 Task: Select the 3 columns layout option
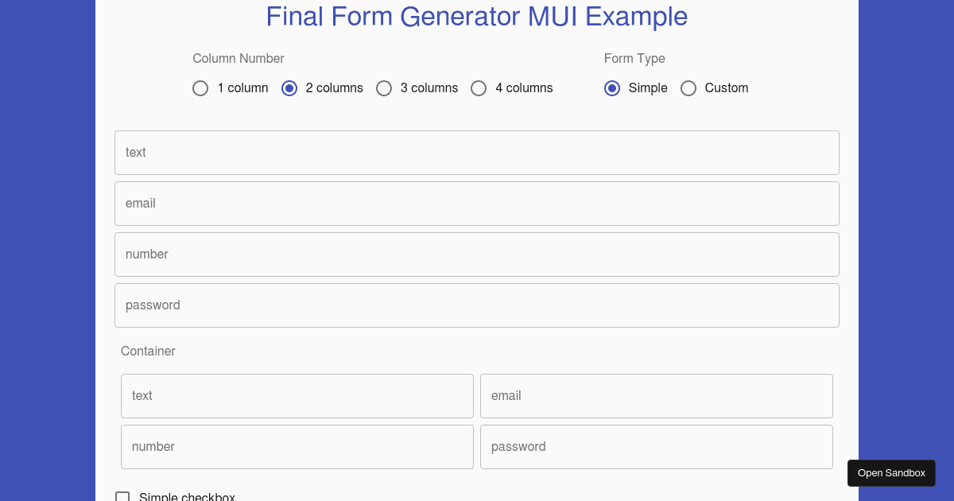[384, 88]
